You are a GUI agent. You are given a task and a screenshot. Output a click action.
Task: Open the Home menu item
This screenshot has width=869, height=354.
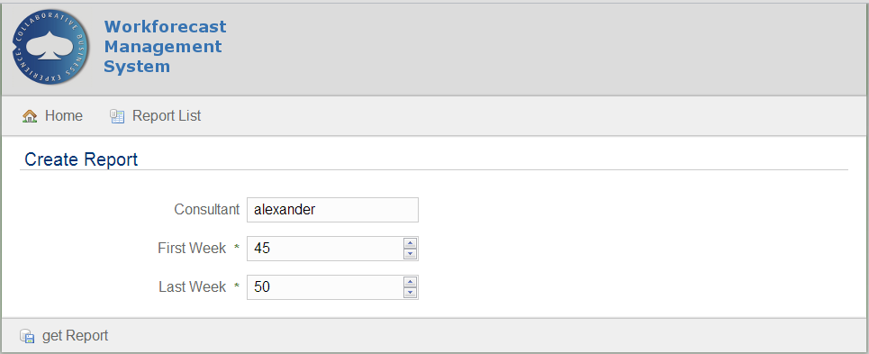[52, 116]
